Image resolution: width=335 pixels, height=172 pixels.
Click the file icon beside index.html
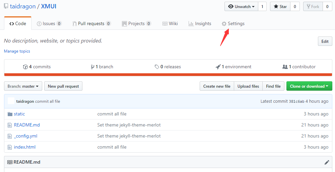point(10,147)
